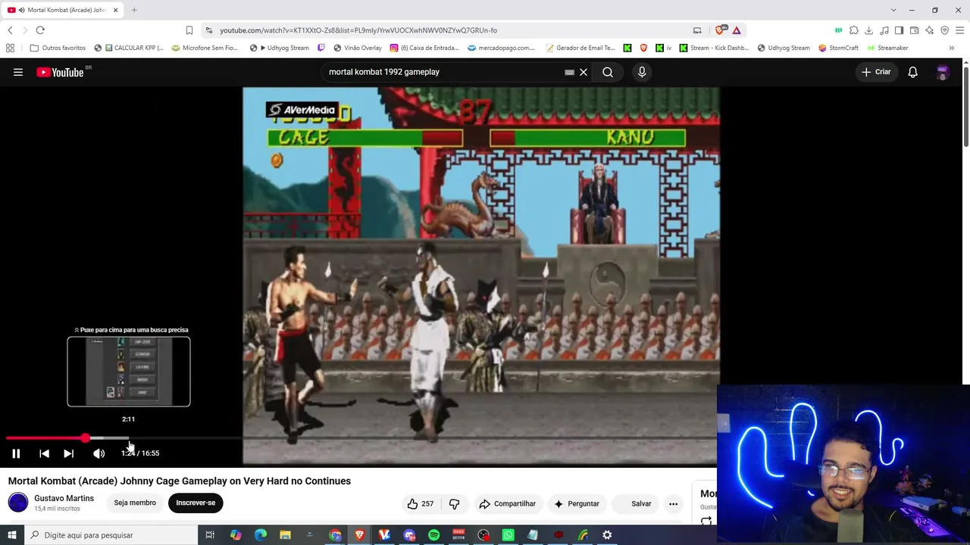
Task: Open the CALCULAR KPP bookmark
Action: click(129, 48)
